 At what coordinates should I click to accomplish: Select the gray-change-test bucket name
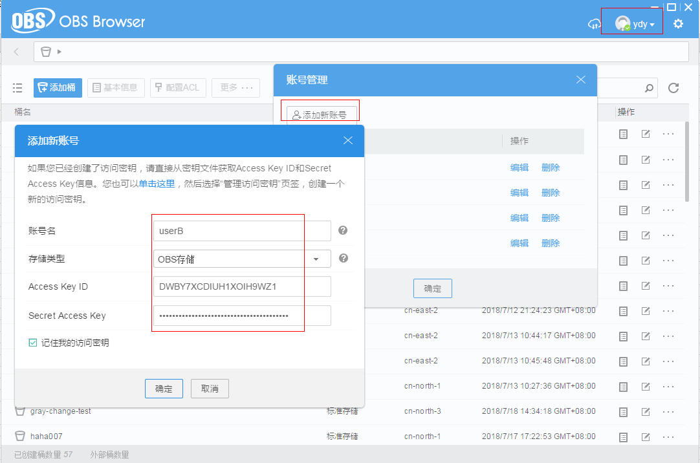[60, 411]
